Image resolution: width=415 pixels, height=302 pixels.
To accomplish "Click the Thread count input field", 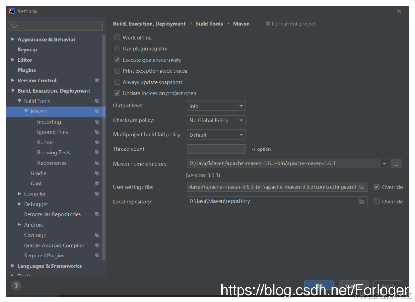I will (x=216, y=149).
